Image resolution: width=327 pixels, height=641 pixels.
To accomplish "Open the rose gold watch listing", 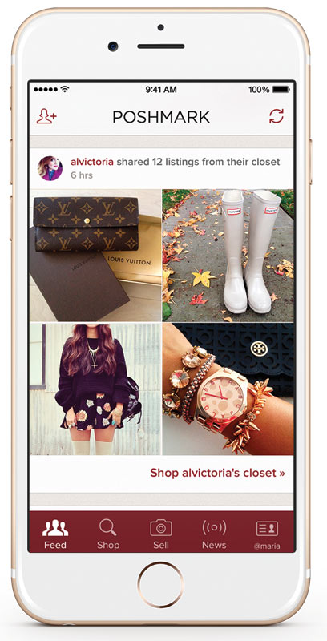I will click(x=228, y=389).
